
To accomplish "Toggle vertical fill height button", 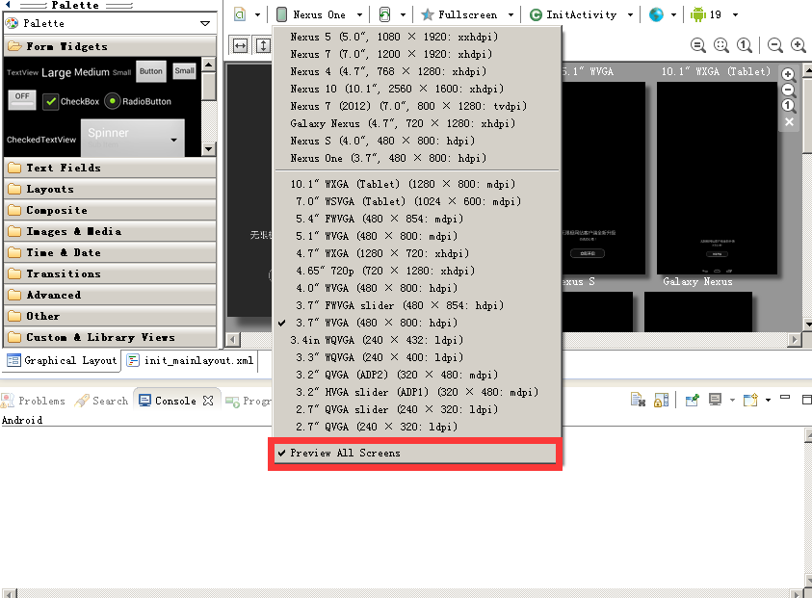I will coord(263,45).
